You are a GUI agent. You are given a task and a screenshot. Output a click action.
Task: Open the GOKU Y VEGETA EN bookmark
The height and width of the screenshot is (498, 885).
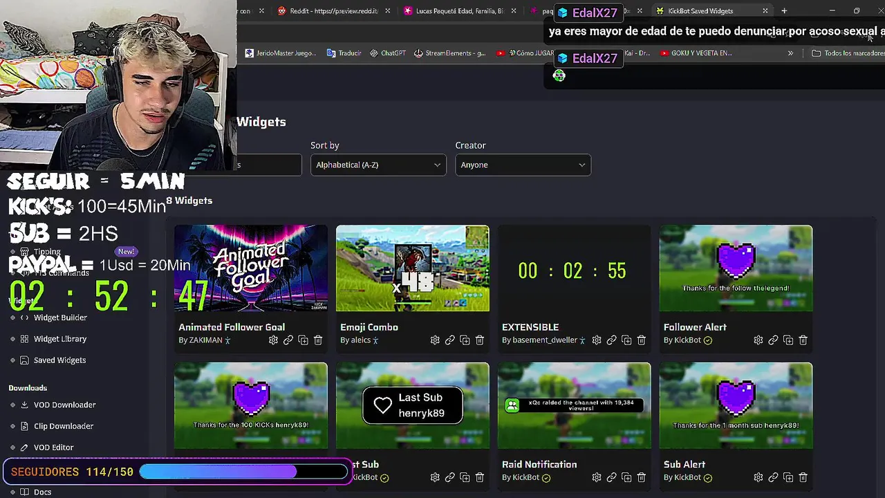(x=696, y=53)
